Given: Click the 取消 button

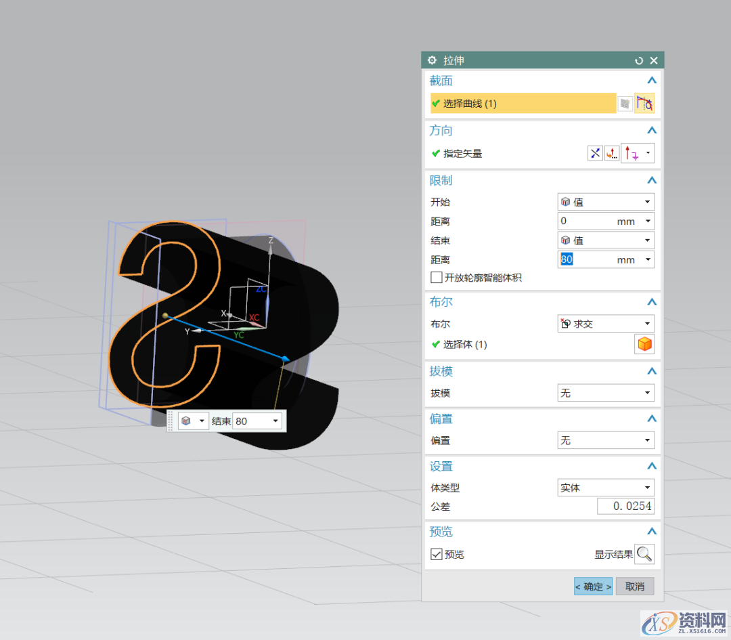Looking at the screenshot, I should click(x=635, y=586).
